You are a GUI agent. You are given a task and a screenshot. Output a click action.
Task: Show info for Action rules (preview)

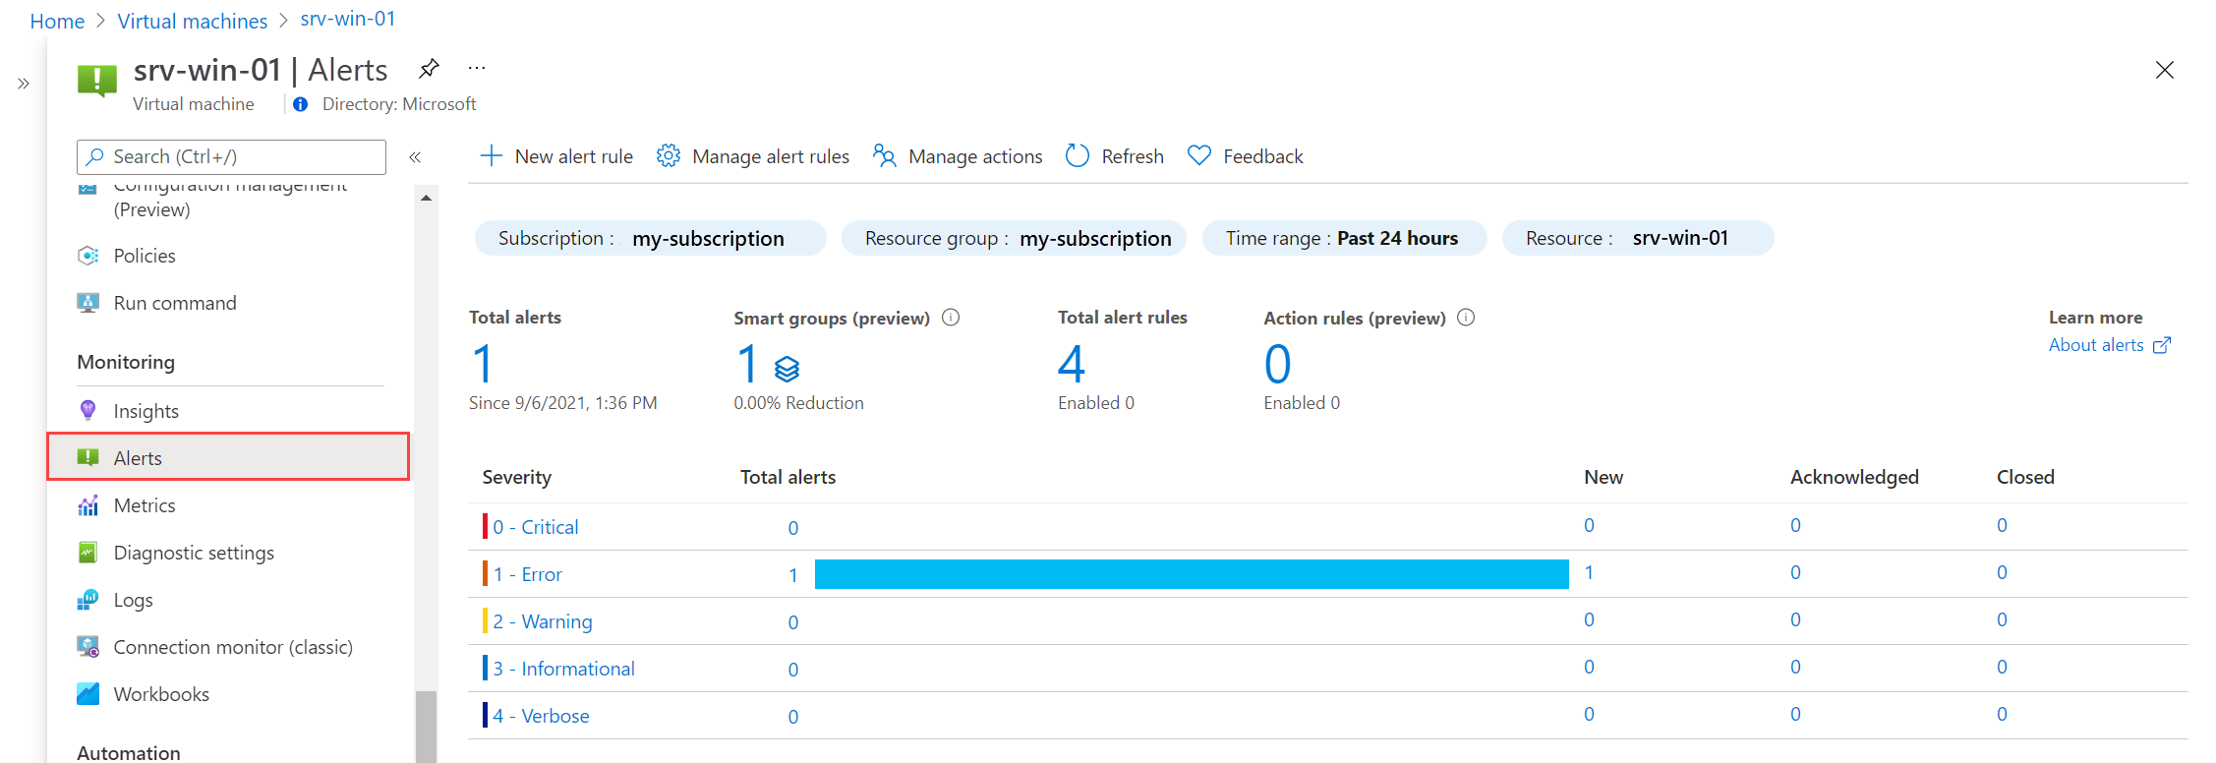(1466, 318)
